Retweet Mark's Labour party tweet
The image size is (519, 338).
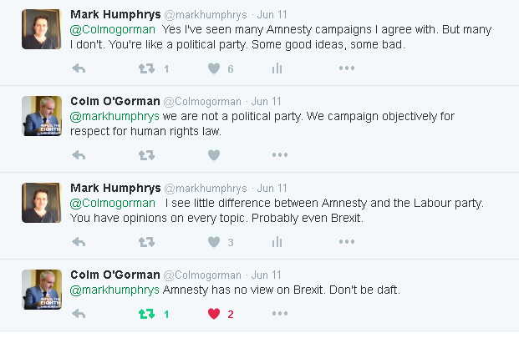(x=146, y=242)
